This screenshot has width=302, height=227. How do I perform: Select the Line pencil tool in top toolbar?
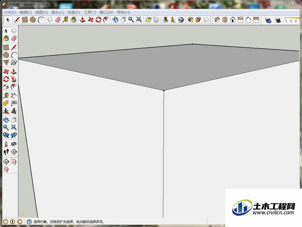tap(17, 20)
